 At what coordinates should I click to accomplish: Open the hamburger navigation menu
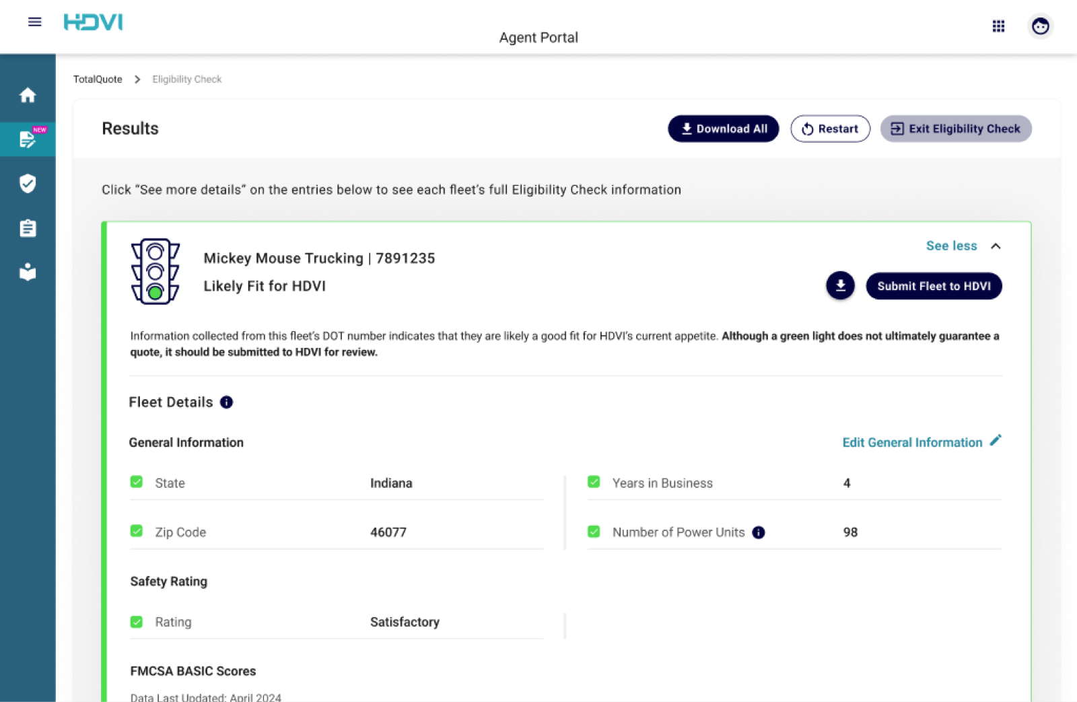tap(34, 22)
